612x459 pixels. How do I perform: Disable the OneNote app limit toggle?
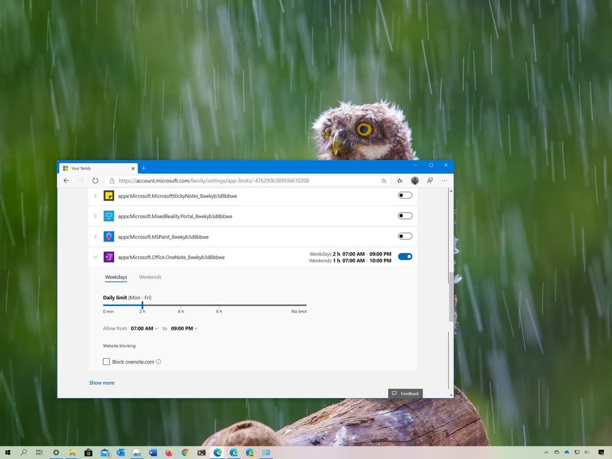point(404,257)
